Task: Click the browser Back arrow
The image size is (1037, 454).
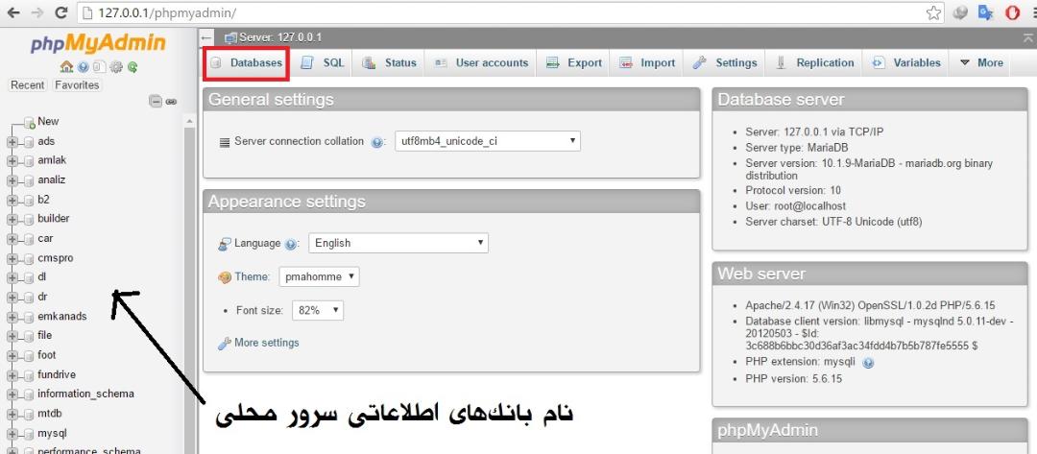Action: tap(12, 12)
